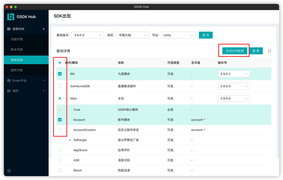
Task: Click the sidebar collapse icon at bottom left
Action: point(9,170)
